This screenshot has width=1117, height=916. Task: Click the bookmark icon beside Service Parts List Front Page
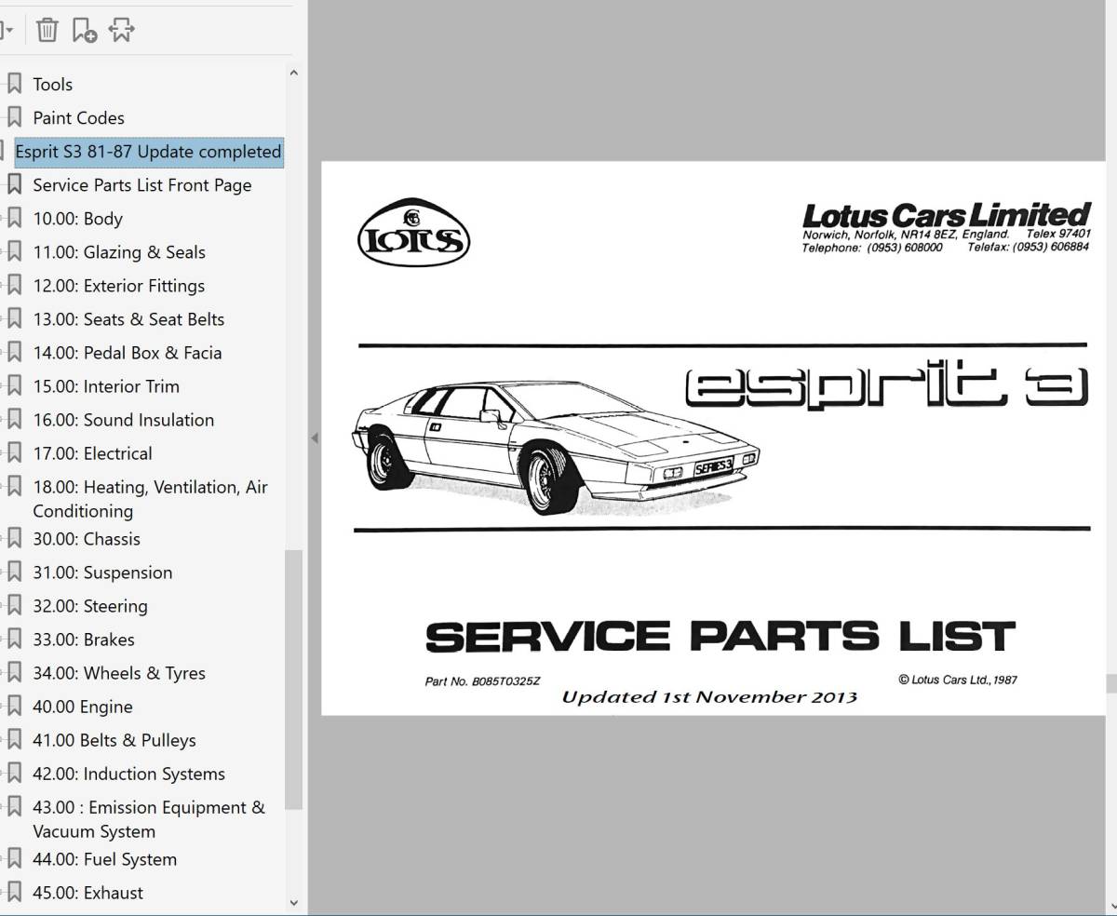(14, 184)
